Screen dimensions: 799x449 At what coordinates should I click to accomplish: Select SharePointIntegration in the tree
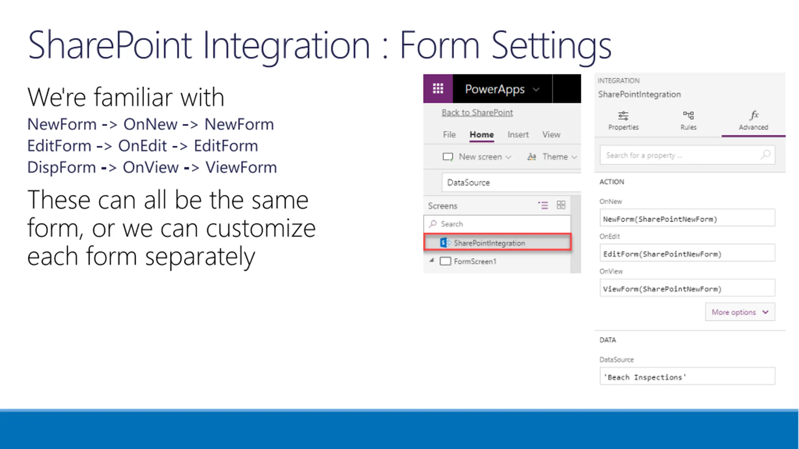(x=498, y=242)
